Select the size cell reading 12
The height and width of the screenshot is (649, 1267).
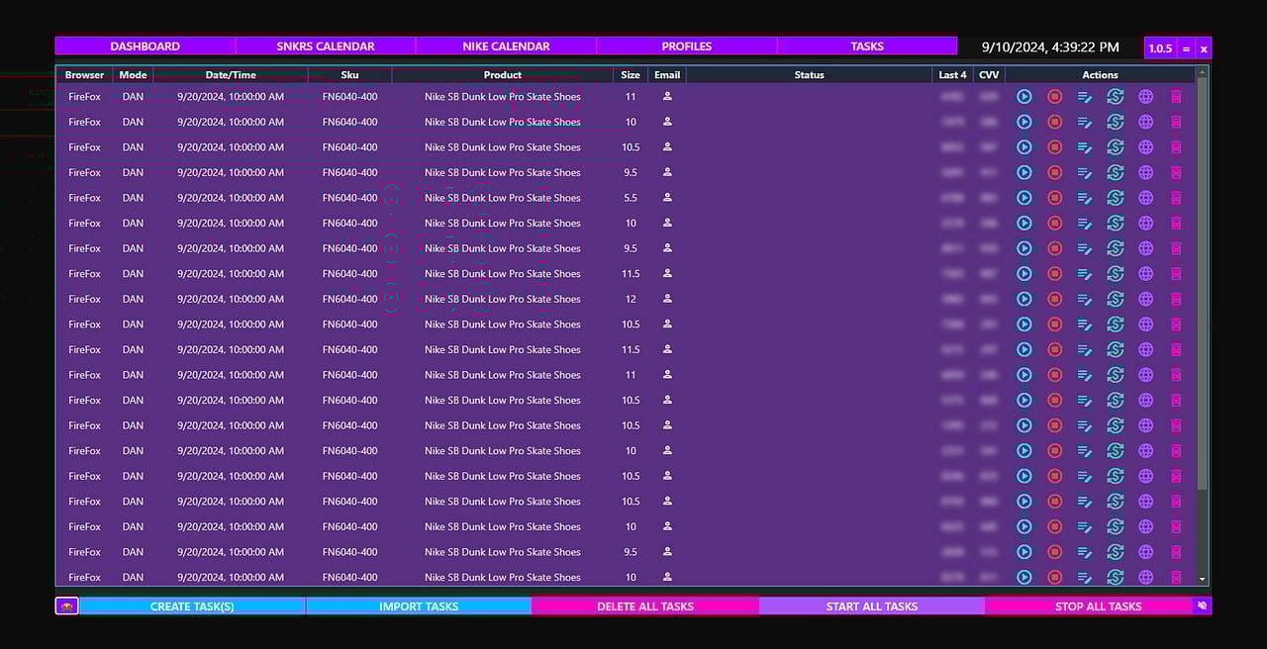tap(631, 299)
